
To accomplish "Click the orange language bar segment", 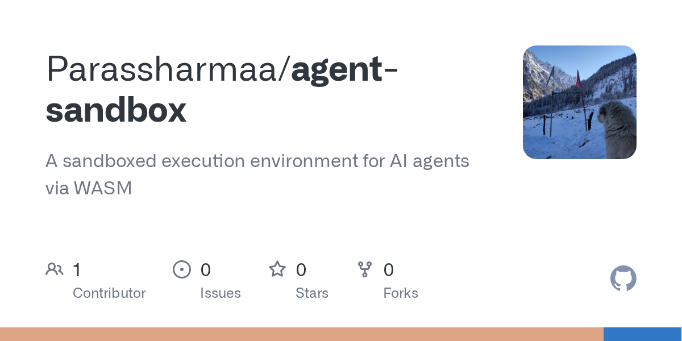I will click(301, 334).
